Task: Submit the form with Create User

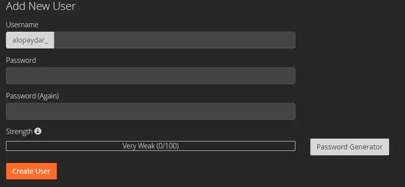Action: coord(31,171)
